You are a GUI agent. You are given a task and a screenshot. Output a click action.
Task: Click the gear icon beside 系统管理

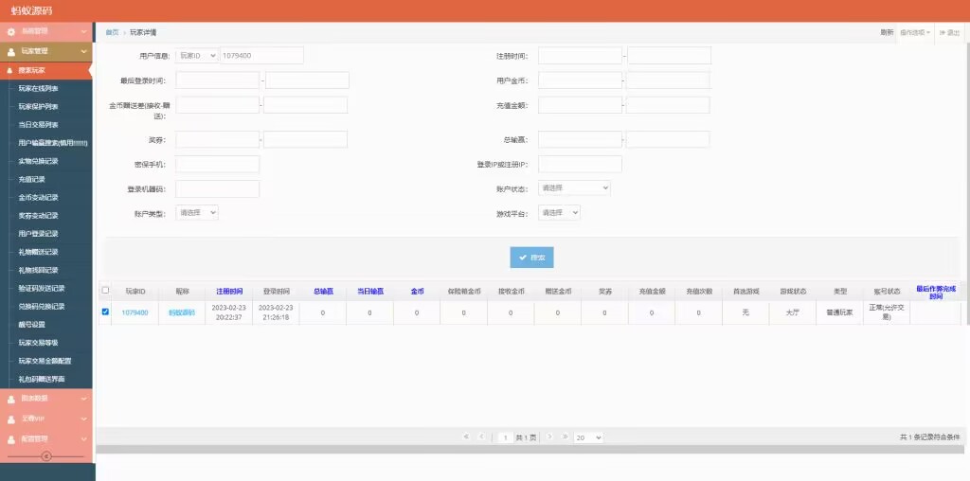11,32
